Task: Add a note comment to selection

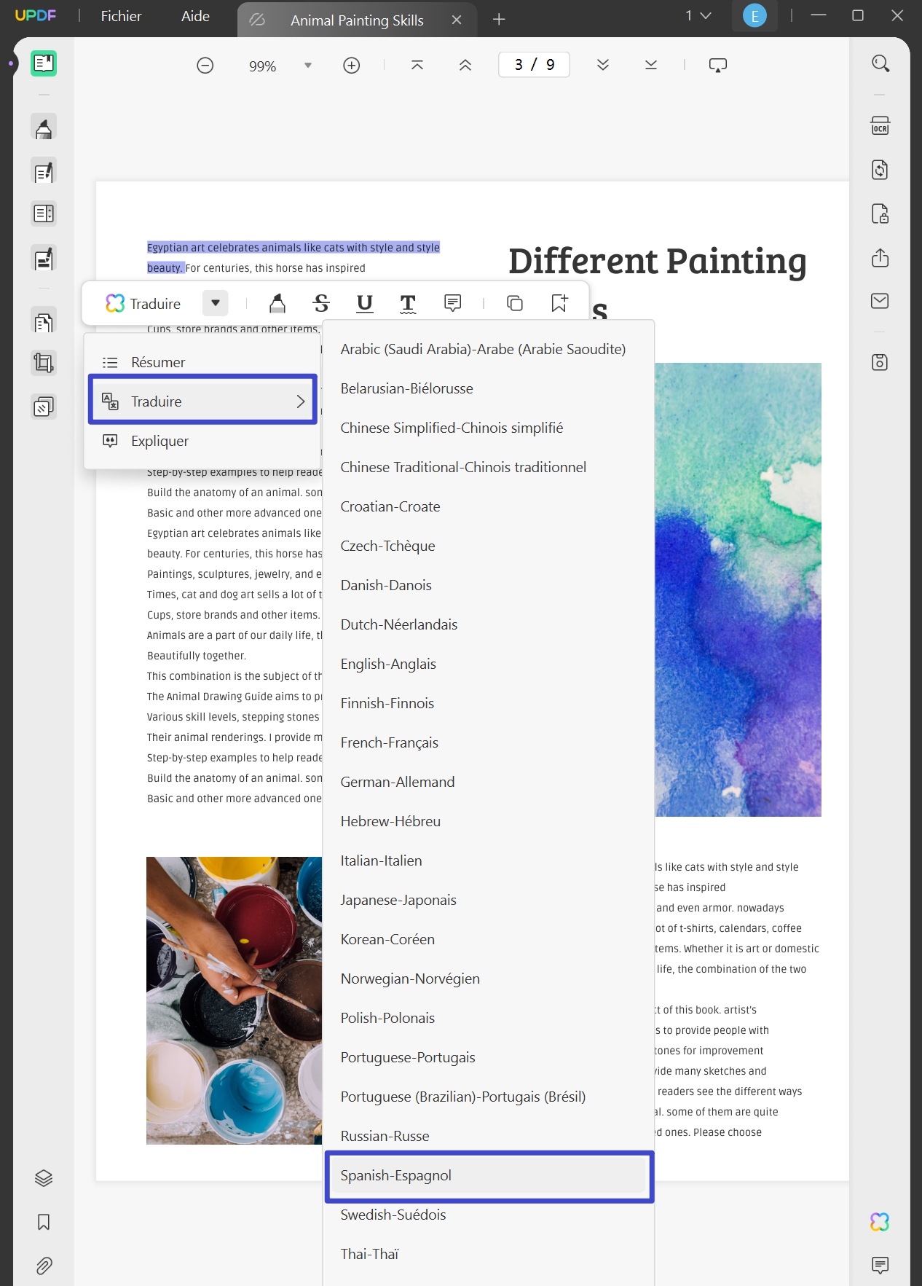Action: (453, 303)
